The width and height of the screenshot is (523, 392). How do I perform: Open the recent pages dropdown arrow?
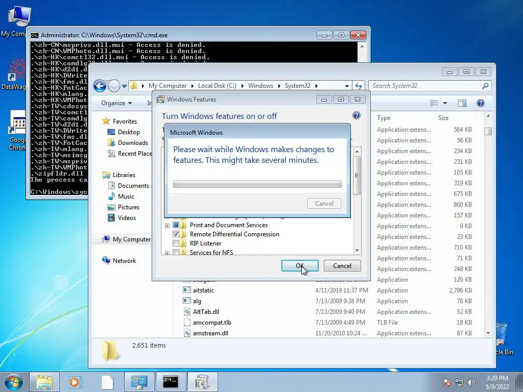tap(125, 86)
